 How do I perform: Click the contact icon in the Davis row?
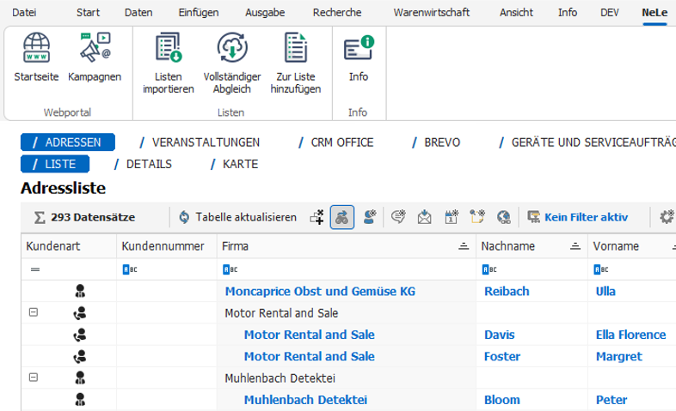[80, 335]
